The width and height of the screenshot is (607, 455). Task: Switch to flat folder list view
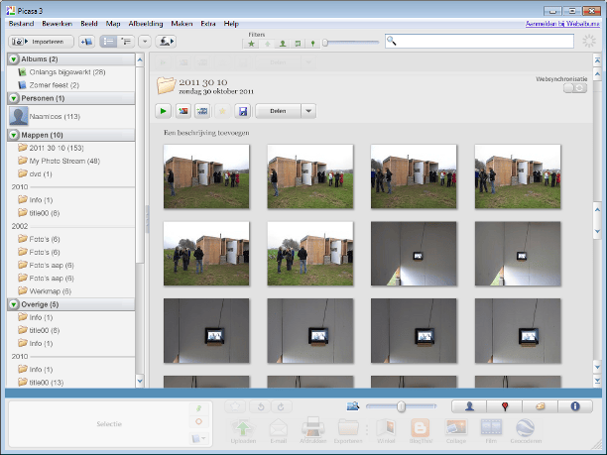[110, 42]
